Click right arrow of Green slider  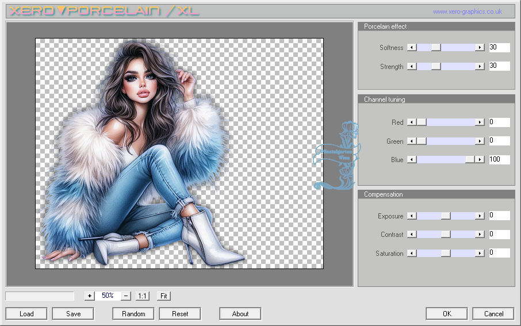click(x=480, y=141)
